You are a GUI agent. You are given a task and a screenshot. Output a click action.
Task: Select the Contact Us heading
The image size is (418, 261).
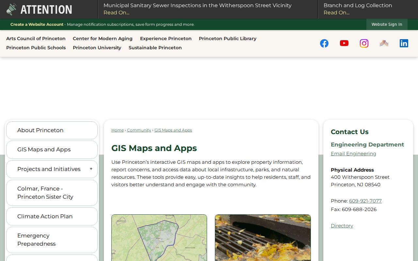click(350, 132)
